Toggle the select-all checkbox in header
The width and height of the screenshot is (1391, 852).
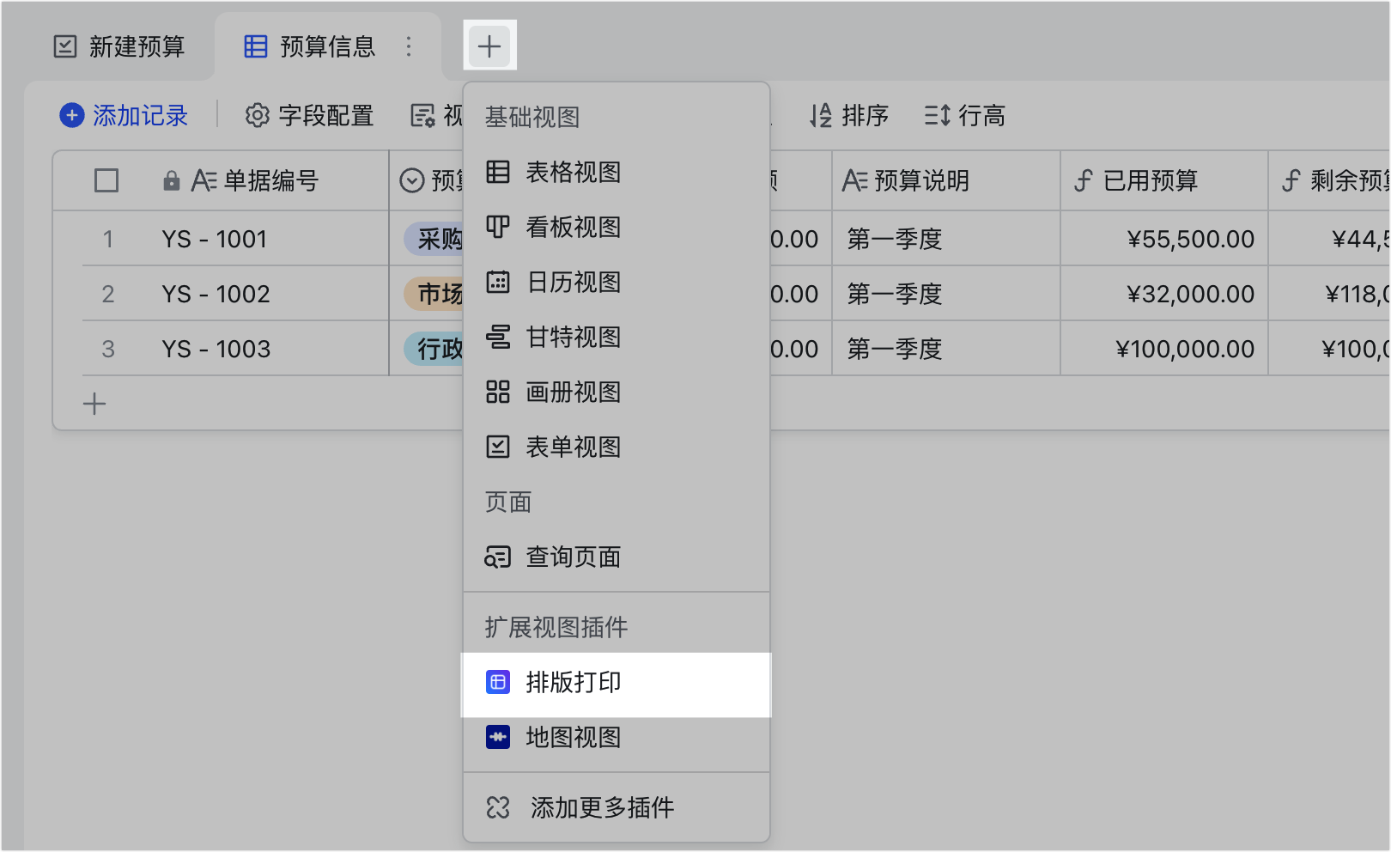coord(106,180)
